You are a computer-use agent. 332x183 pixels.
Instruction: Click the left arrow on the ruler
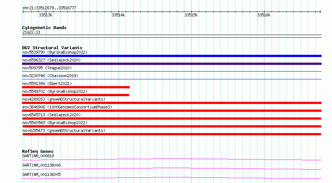click(x=23, y=12)
